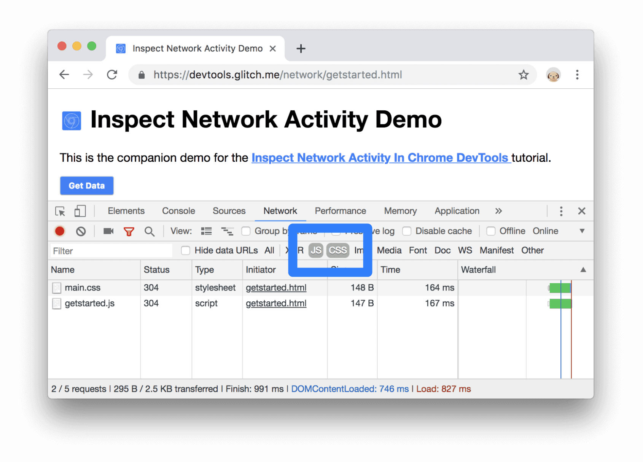This screenshot has height=462, width=643.
Task: Toggle the device toolbar
Action: pos(80,211)
